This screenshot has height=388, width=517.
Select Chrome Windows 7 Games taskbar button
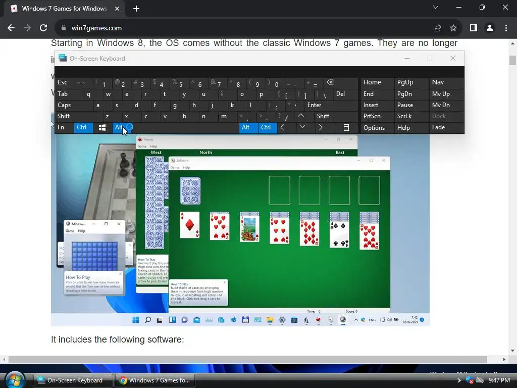(154, 380)
